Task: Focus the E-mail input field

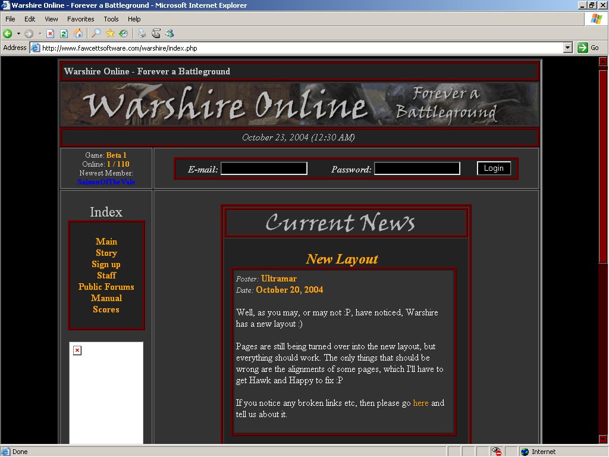Action: click(x=263, y=169)
